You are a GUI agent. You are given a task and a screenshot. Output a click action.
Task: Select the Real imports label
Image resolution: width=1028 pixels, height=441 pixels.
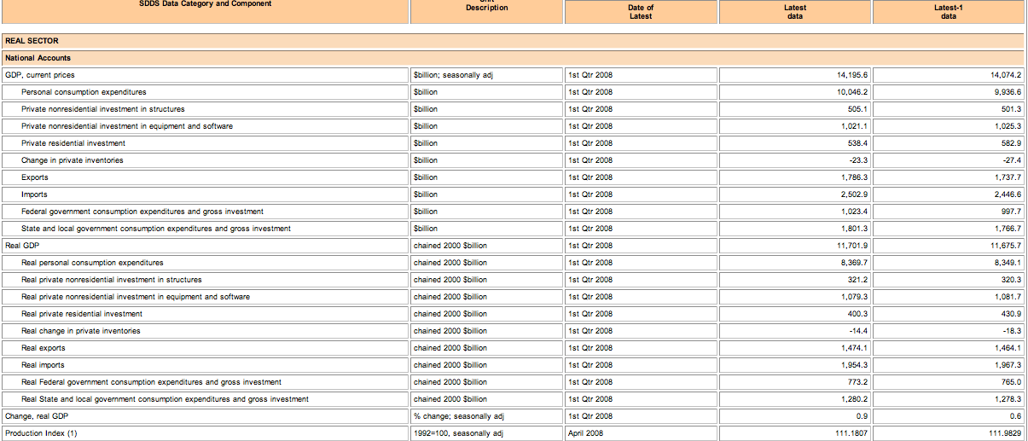[x=44, y=365]
